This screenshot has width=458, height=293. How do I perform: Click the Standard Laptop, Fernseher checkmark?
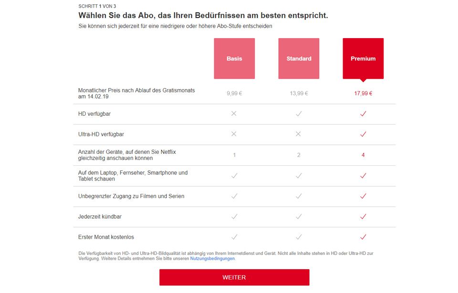point(299,176)
